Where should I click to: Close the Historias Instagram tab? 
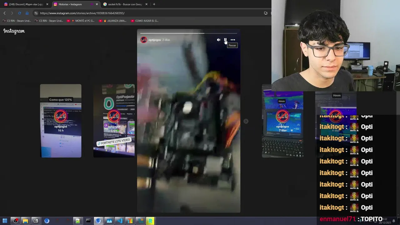(x=97, y=4)
